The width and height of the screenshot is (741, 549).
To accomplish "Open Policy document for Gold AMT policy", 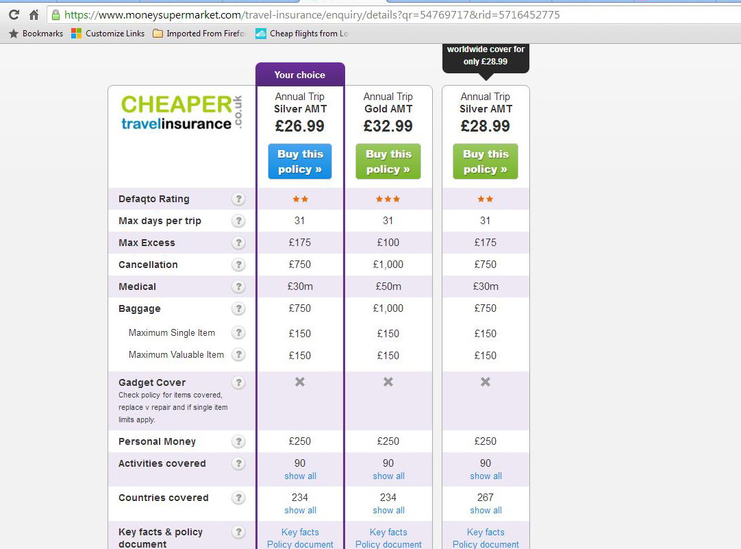I will tap(388, 544).
